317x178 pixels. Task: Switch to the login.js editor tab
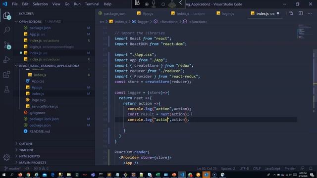click(225, 13)
